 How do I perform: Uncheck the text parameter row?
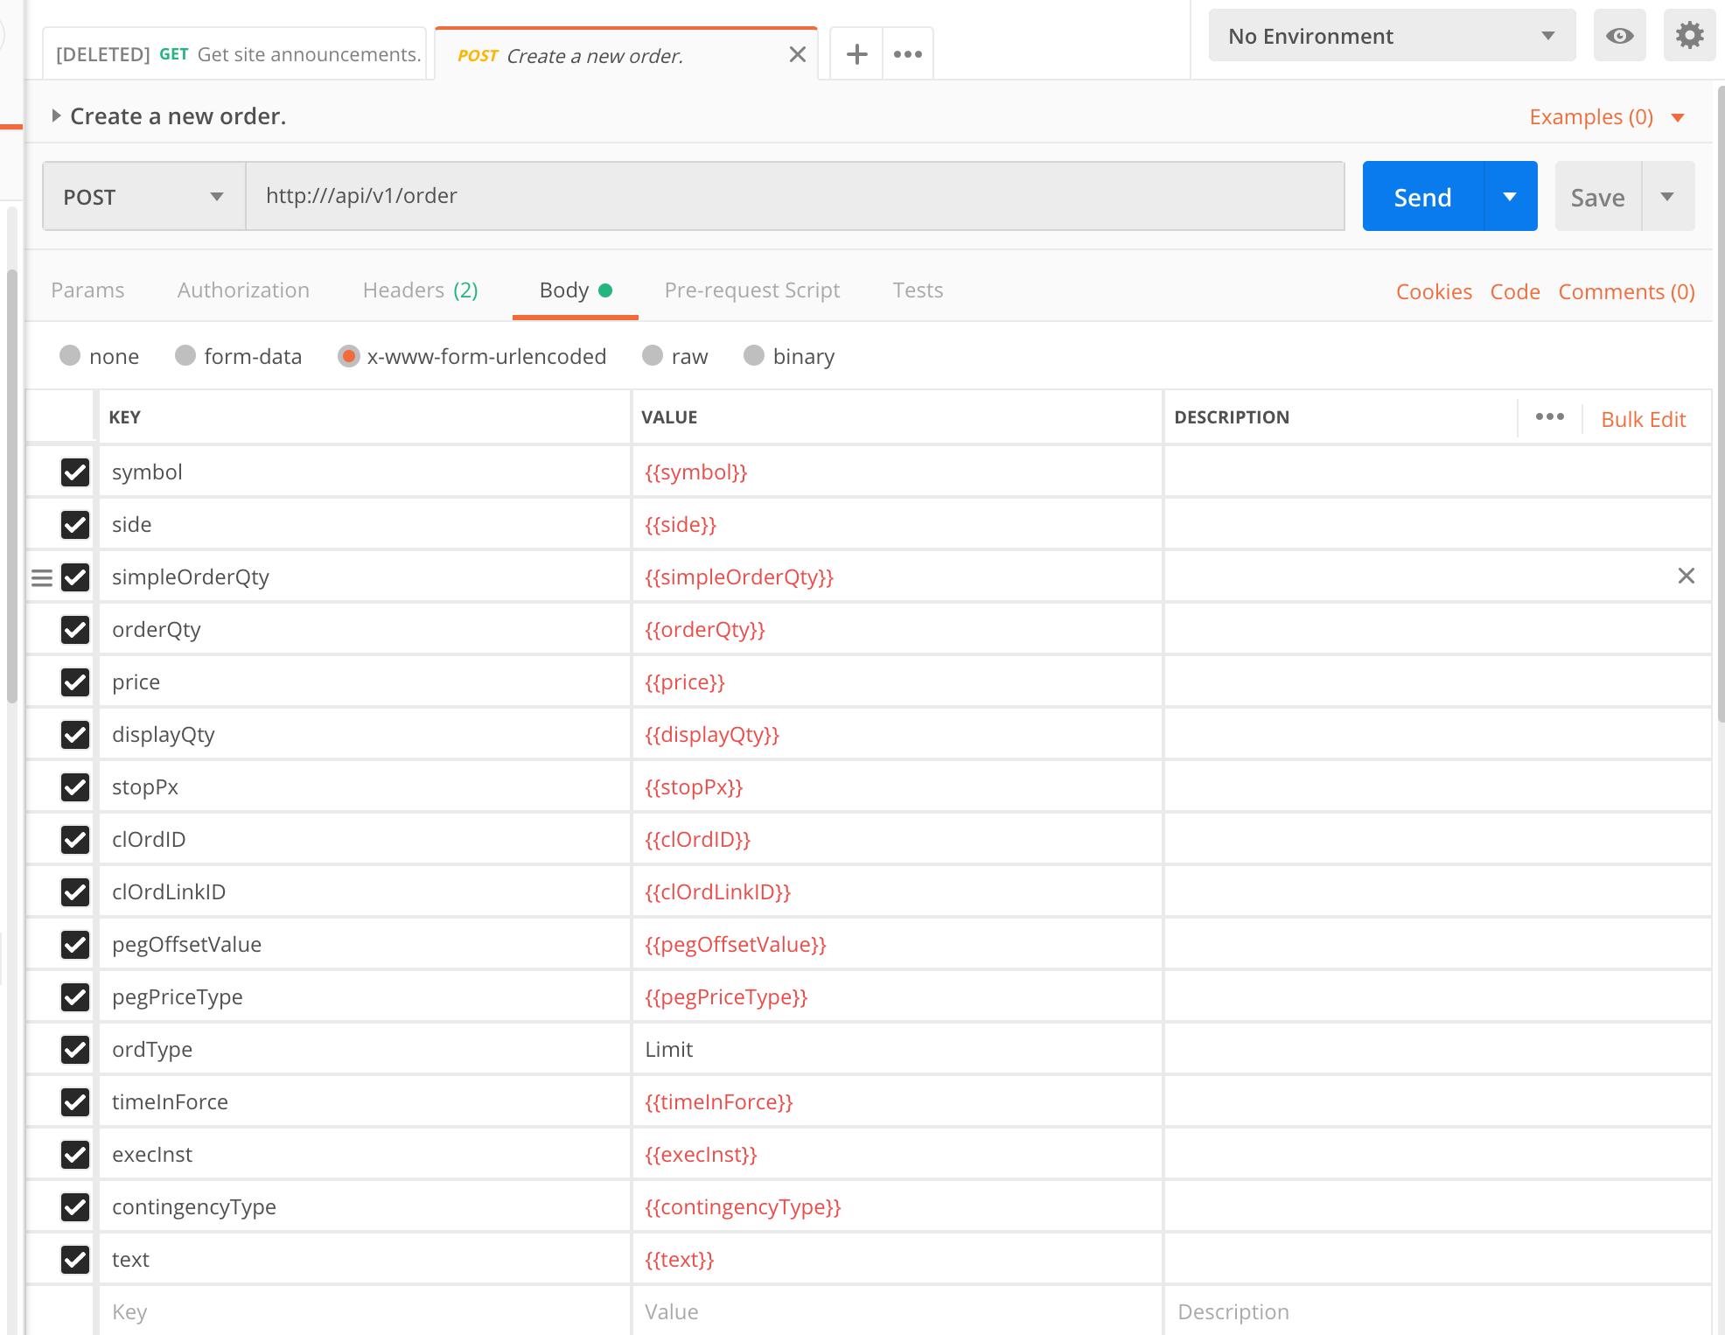coord(75,1260)
